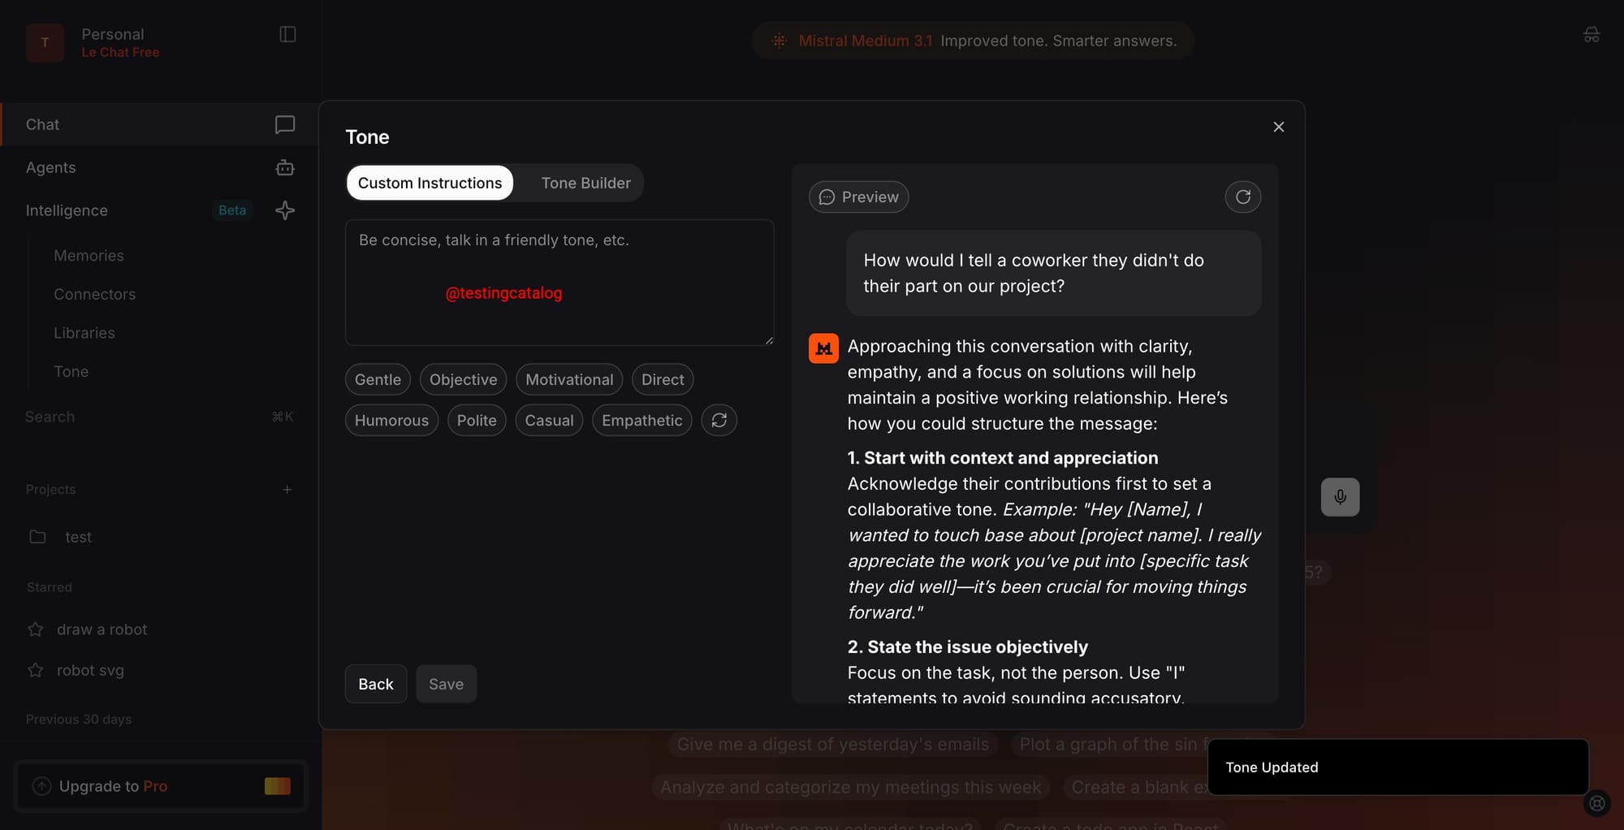Open Memories under Intelligence
The width and height of the screenshot is (1624, 830).
89,256
